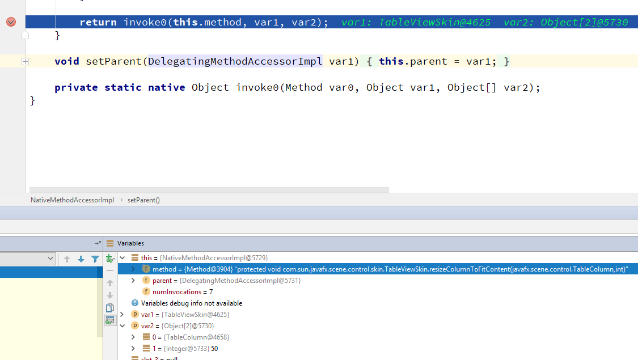Click the Remove watch minus button

110,270
